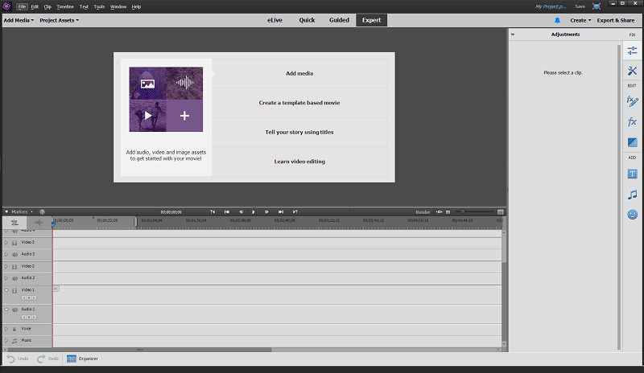Image resolution: width=644 pixels, height=373 pixels.
Task: Expand the Audio 3 track
Action: point(6,254)
